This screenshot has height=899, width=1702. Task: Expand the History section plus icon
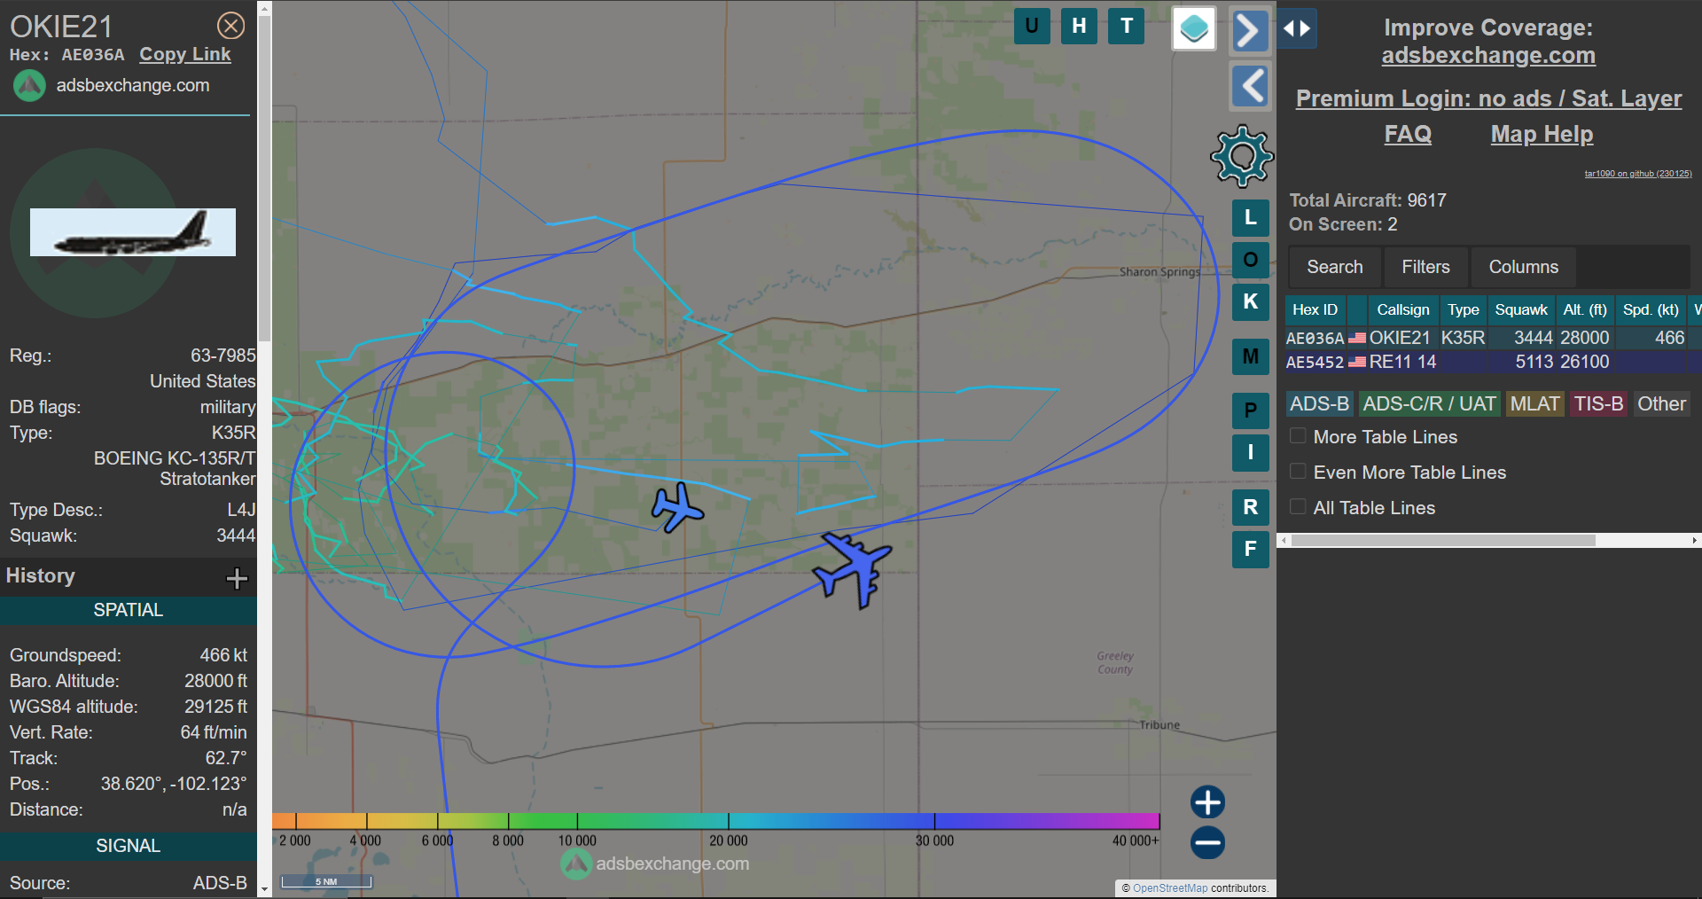tap(237, 579)
